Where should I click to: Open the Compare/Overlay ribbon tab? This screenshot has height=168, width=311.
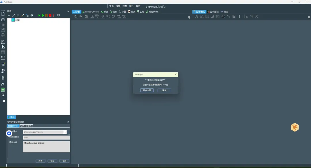pyautogui.click(x=91, y=12)
